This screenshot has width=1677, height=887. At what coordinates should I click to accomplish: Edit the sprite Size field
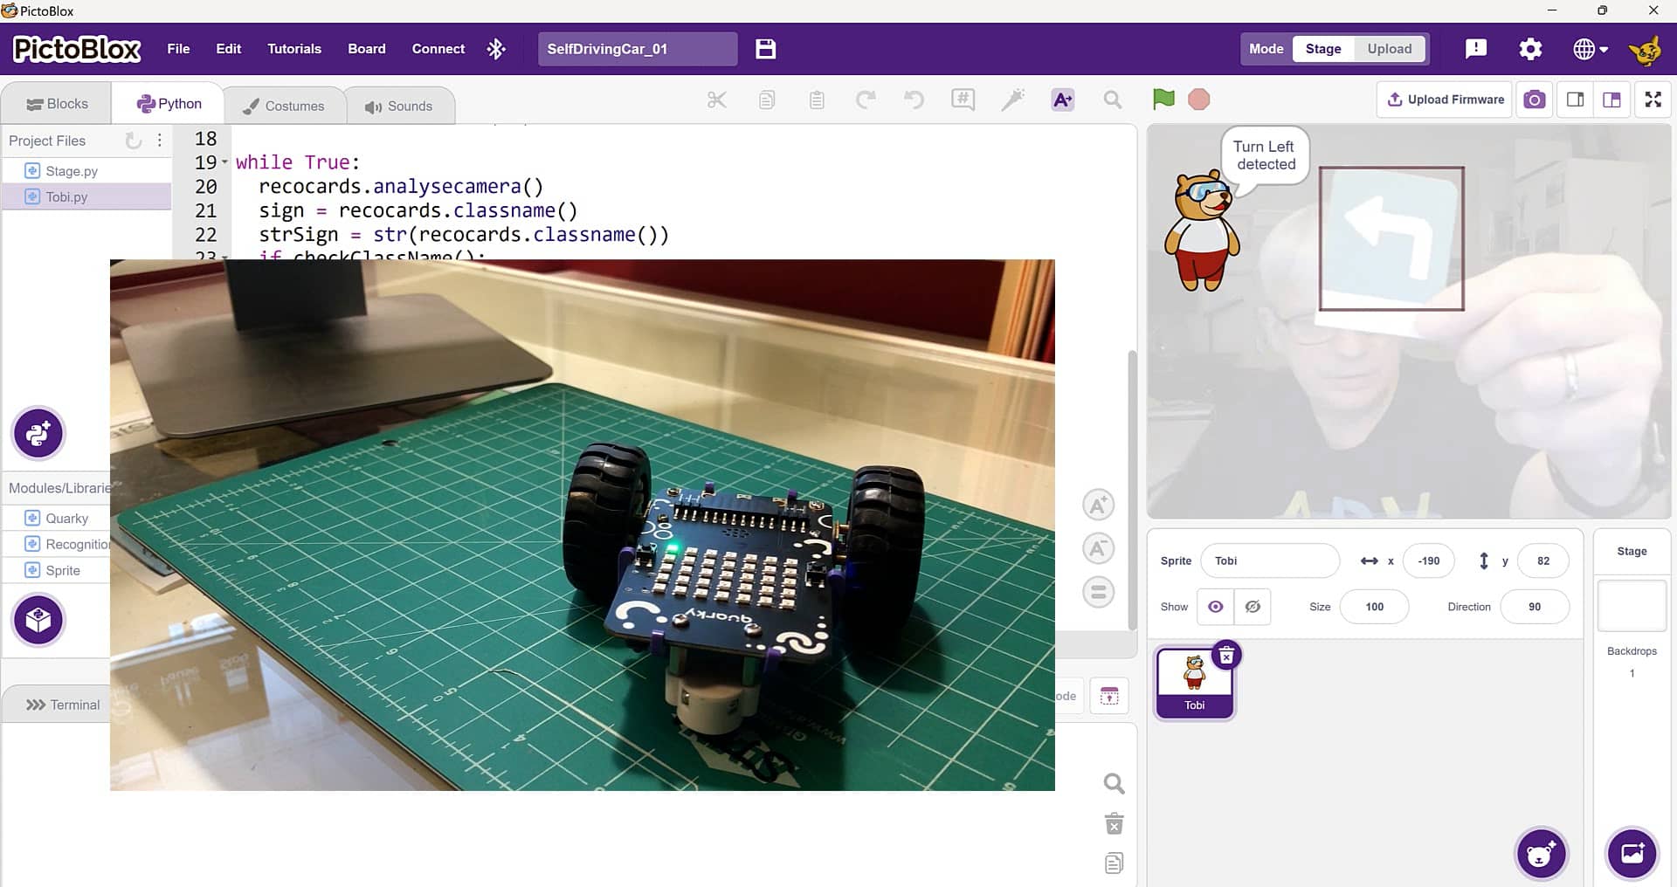[x=1374, y=607]
